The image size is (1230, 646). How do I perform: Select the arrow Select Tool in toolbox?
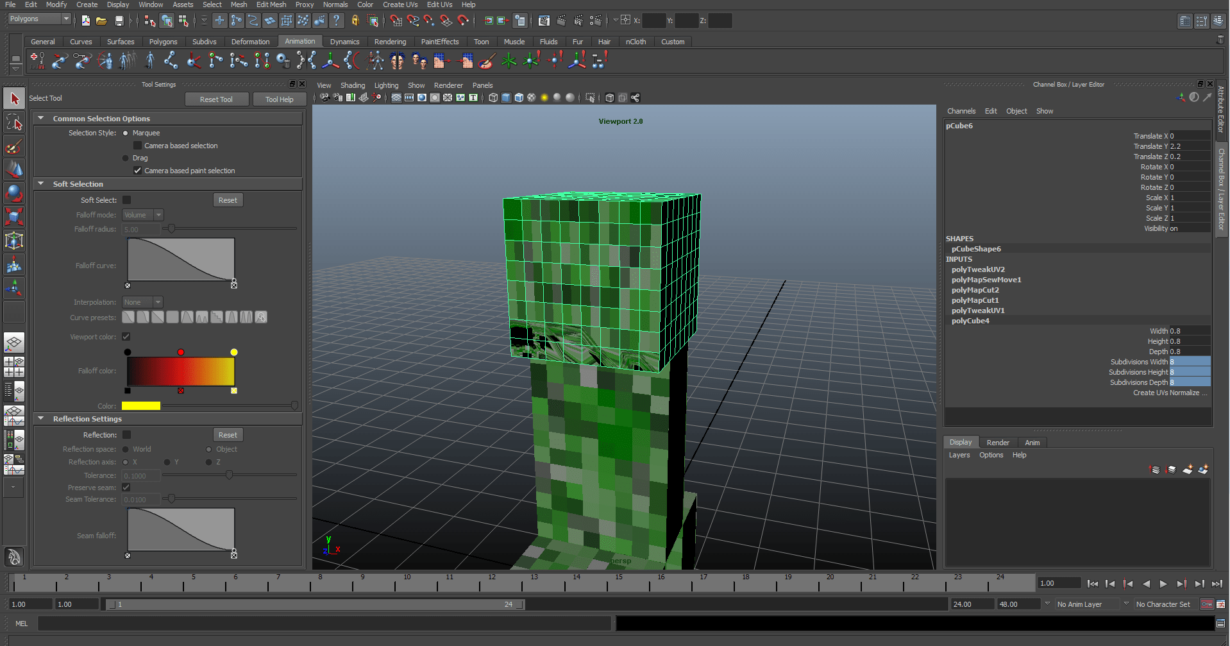click(14, 99)
